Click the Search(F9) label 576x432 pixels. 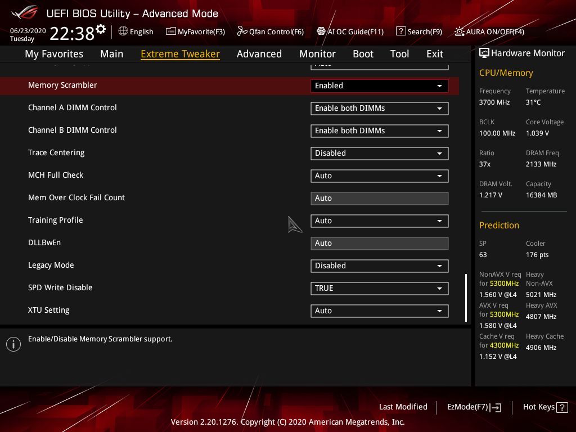[x=425, y=31]
